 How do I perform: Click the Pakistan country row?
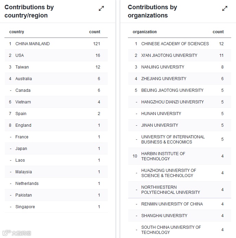coord(24,195)
